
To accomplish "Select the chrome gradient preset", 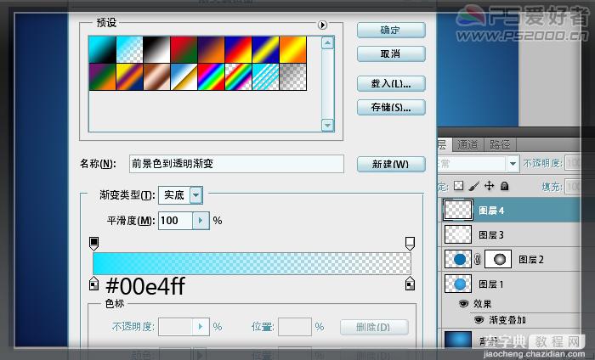I will (x=184, y=77).
